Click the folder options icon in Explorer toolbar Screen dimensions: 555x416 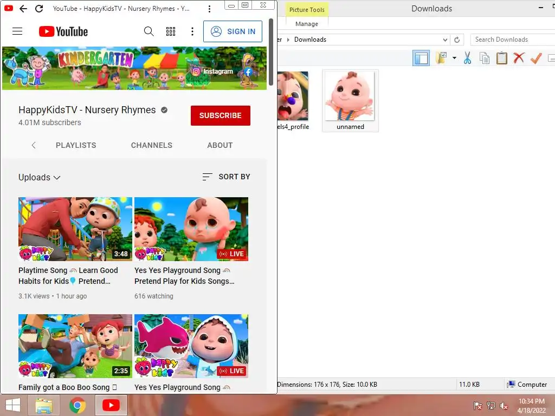pos(441,57)
